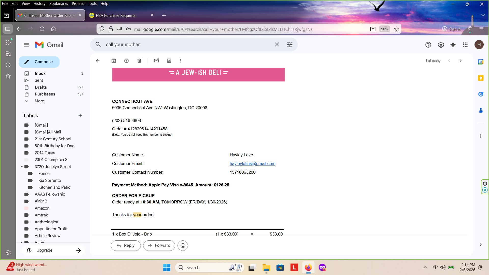The height and width of the screenshot is (275, 489).
Task: Collapse the 3720 Jocelyn Street label
Action: click(x=22, y=167)
